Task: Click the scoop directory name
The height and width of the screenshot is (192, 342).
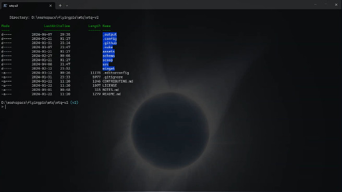Action: click(108, 60)
